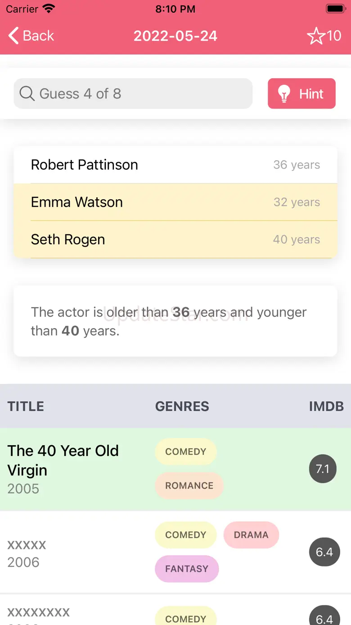Go back using the Back button
This screenshot has height=625, width=351.
[x=31, y=36]
